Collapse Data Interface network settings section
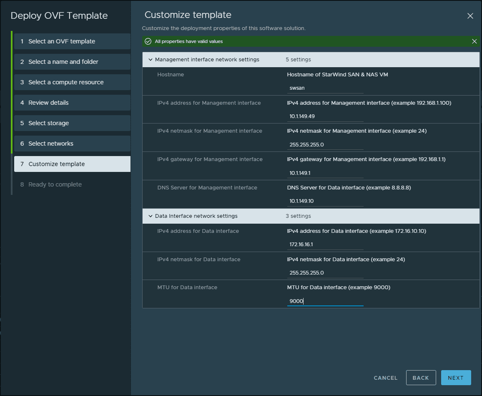Screen dimensions: 482x396 pos(151,216)
